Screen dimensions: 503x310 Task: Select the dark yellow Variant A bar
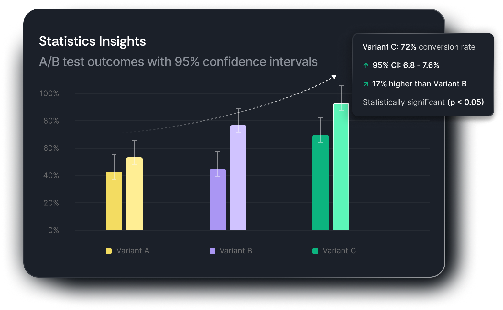pyautogui.click(x=114, y=202)
